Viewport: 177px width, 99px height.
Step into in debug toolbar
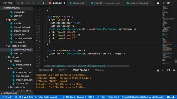point(33,3)
